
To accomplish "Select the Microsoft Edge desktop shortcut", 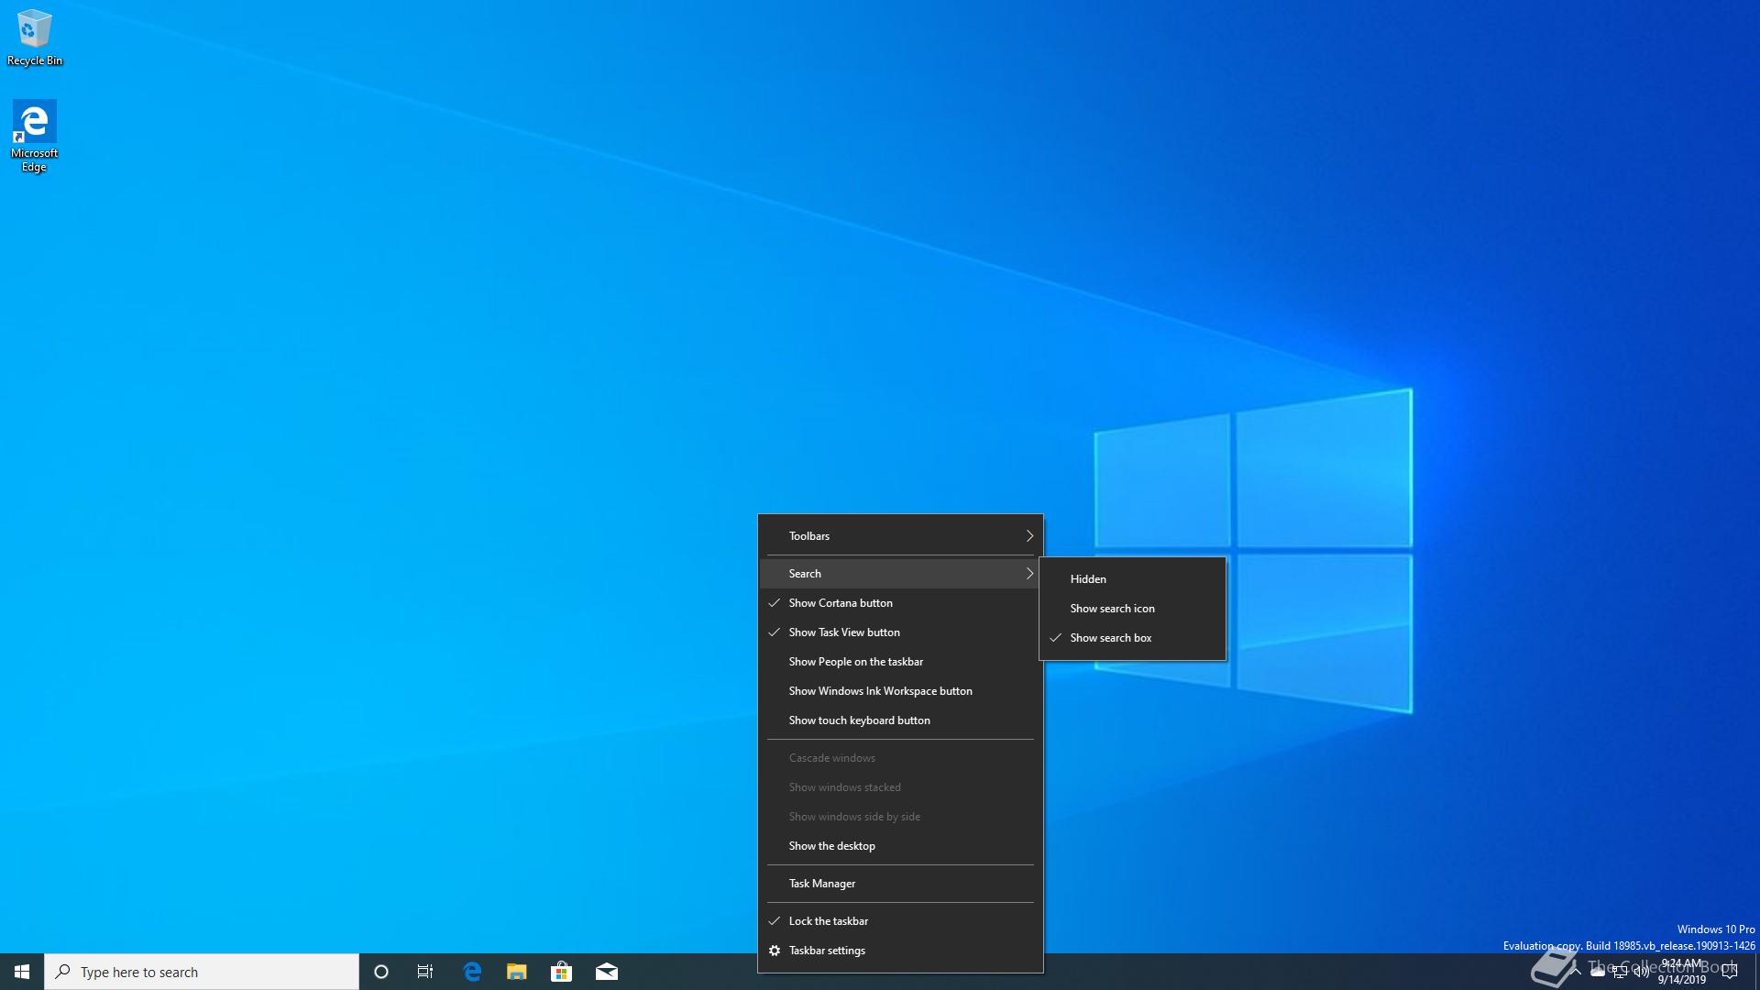I will click(35, 137).
